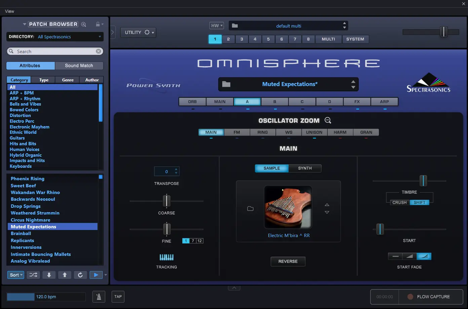Viewport: 468px width, 309px height.
Task: Select next soundsource with down arrow
Action: [x=327, y=212]
